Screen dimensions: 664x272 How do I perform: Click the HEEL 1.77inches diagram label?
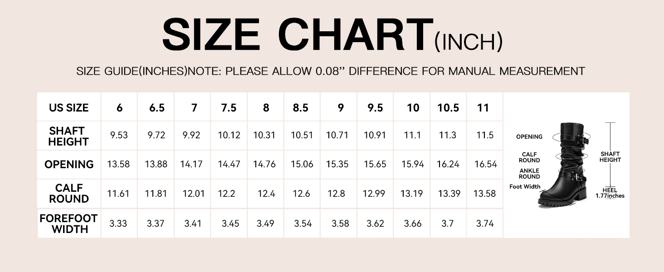pos(610,193)
